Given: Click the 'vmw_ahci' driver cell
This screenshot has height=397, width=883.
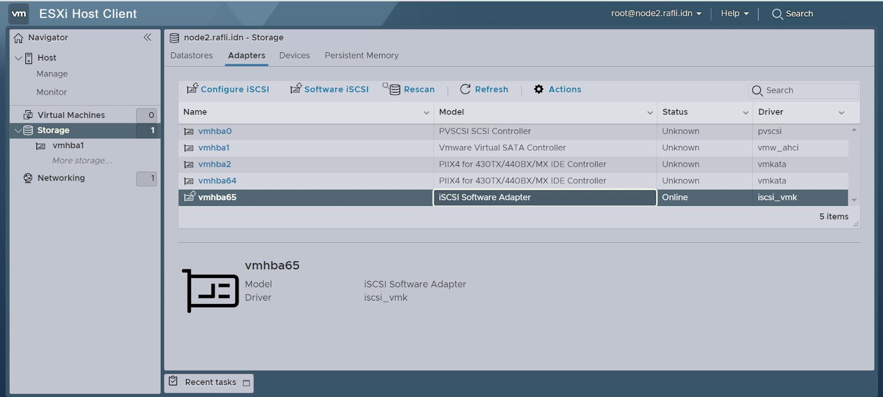Looking at the screenshot, I should point(800,148).
